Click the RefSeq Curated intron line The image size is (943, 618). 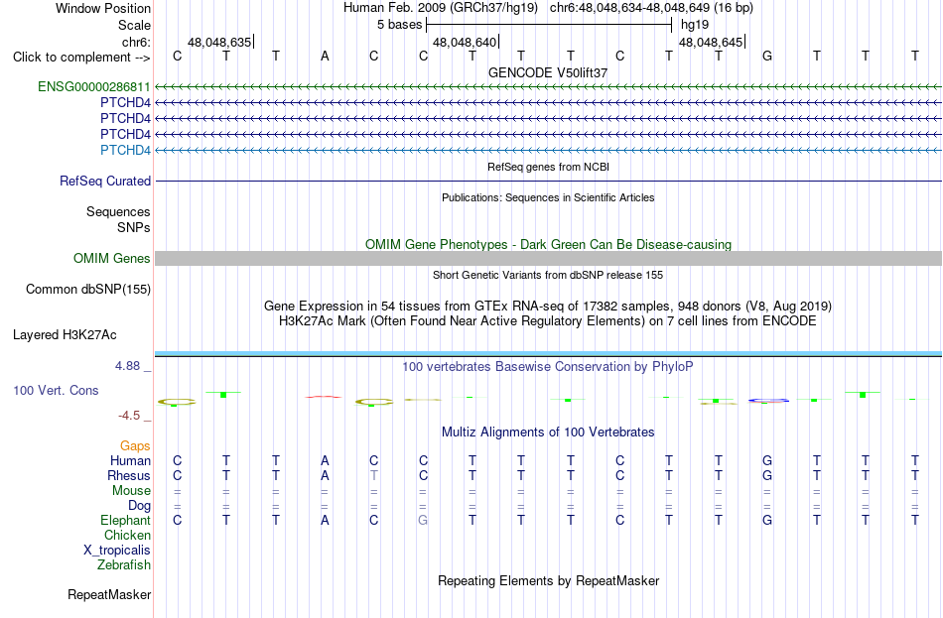pyautogui.click(x=548, y=181)
